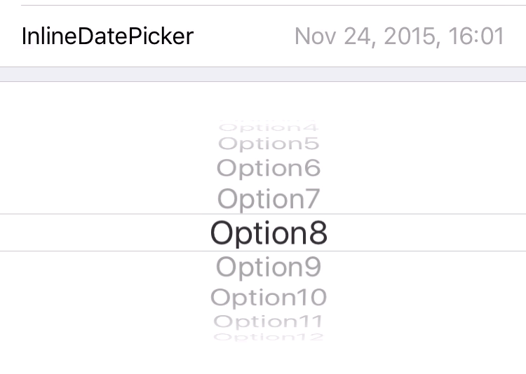Click the selection row left of Option8
The height and width of the screenshot is (374, 526).
[105, 233]
